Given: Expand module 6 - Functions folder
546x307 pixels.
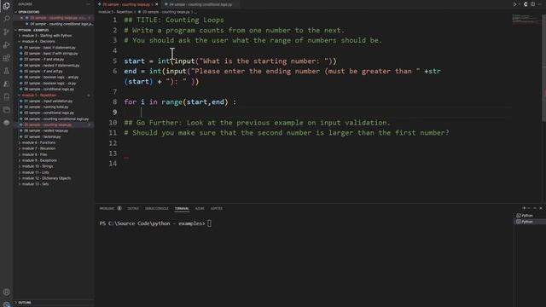Looking at the screenshot, I should coord(38,142).
